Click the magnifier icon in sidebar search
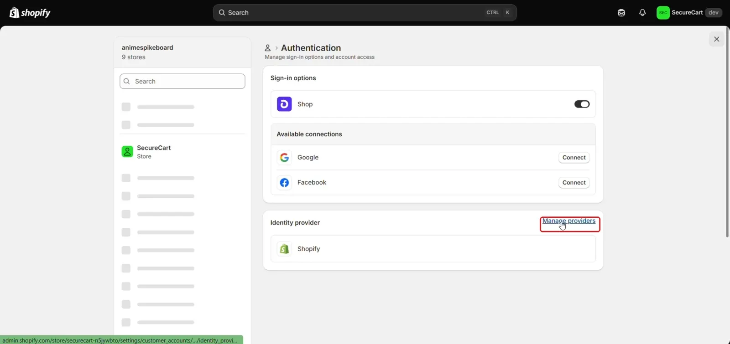 [127, 82]
